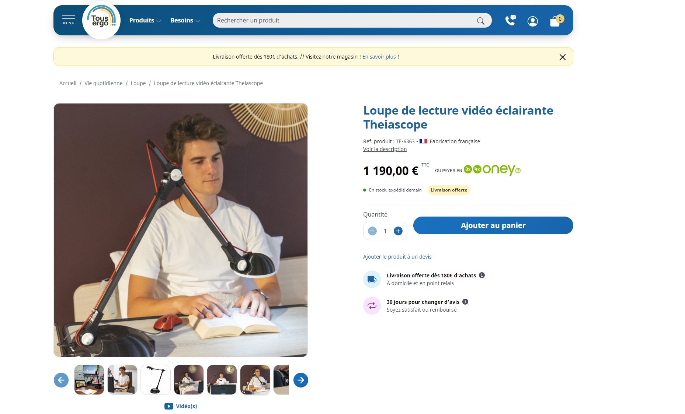Image resolution: width=685 pixels, height=414 pixels.
Task: Increase quantity with plus button
Action: coord(398,231)
